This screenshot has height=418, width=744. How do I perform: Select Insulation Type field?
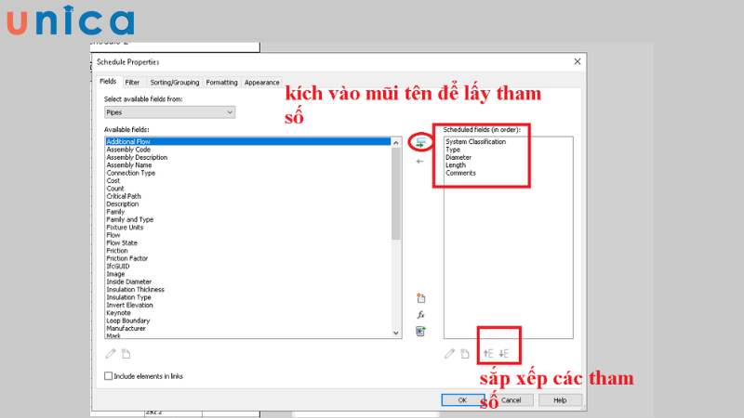coord(128,297)
